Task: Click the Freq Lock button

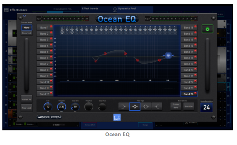Action: click(x=26, y=108)
